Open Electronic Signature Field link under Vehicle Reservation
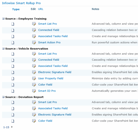The image size is (138, 130). [55, 72]
